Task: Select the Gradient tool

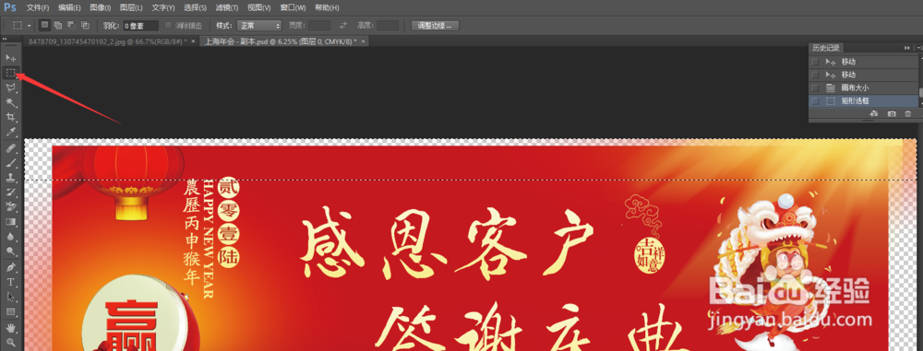Action: [x=10, y=222]
